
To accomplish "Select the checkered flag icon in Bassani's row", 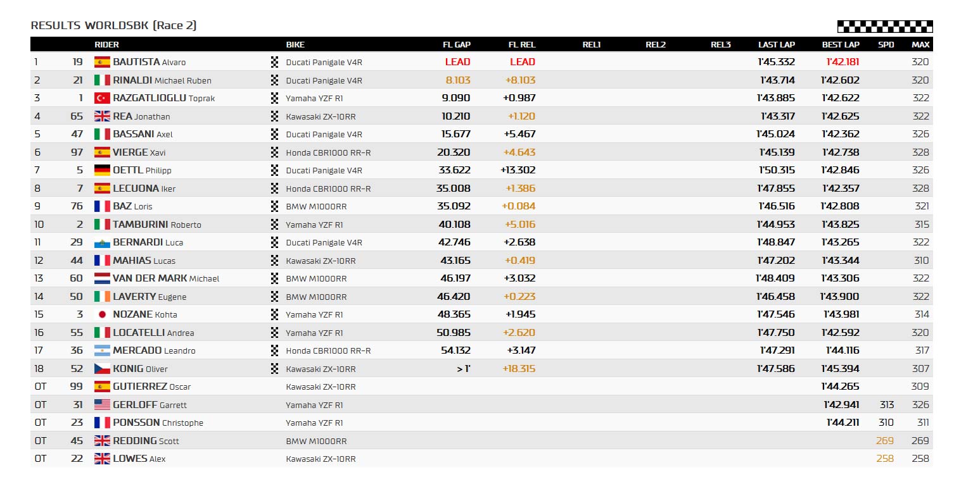I will click(275, 134).
